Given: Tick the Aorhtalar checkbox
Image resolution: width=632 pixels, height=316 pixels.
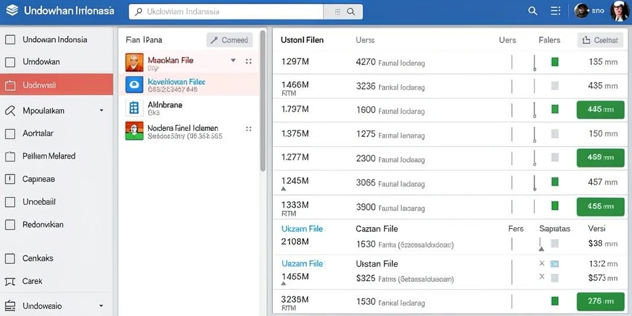Looking at the screenshot, I should (10, 133).
